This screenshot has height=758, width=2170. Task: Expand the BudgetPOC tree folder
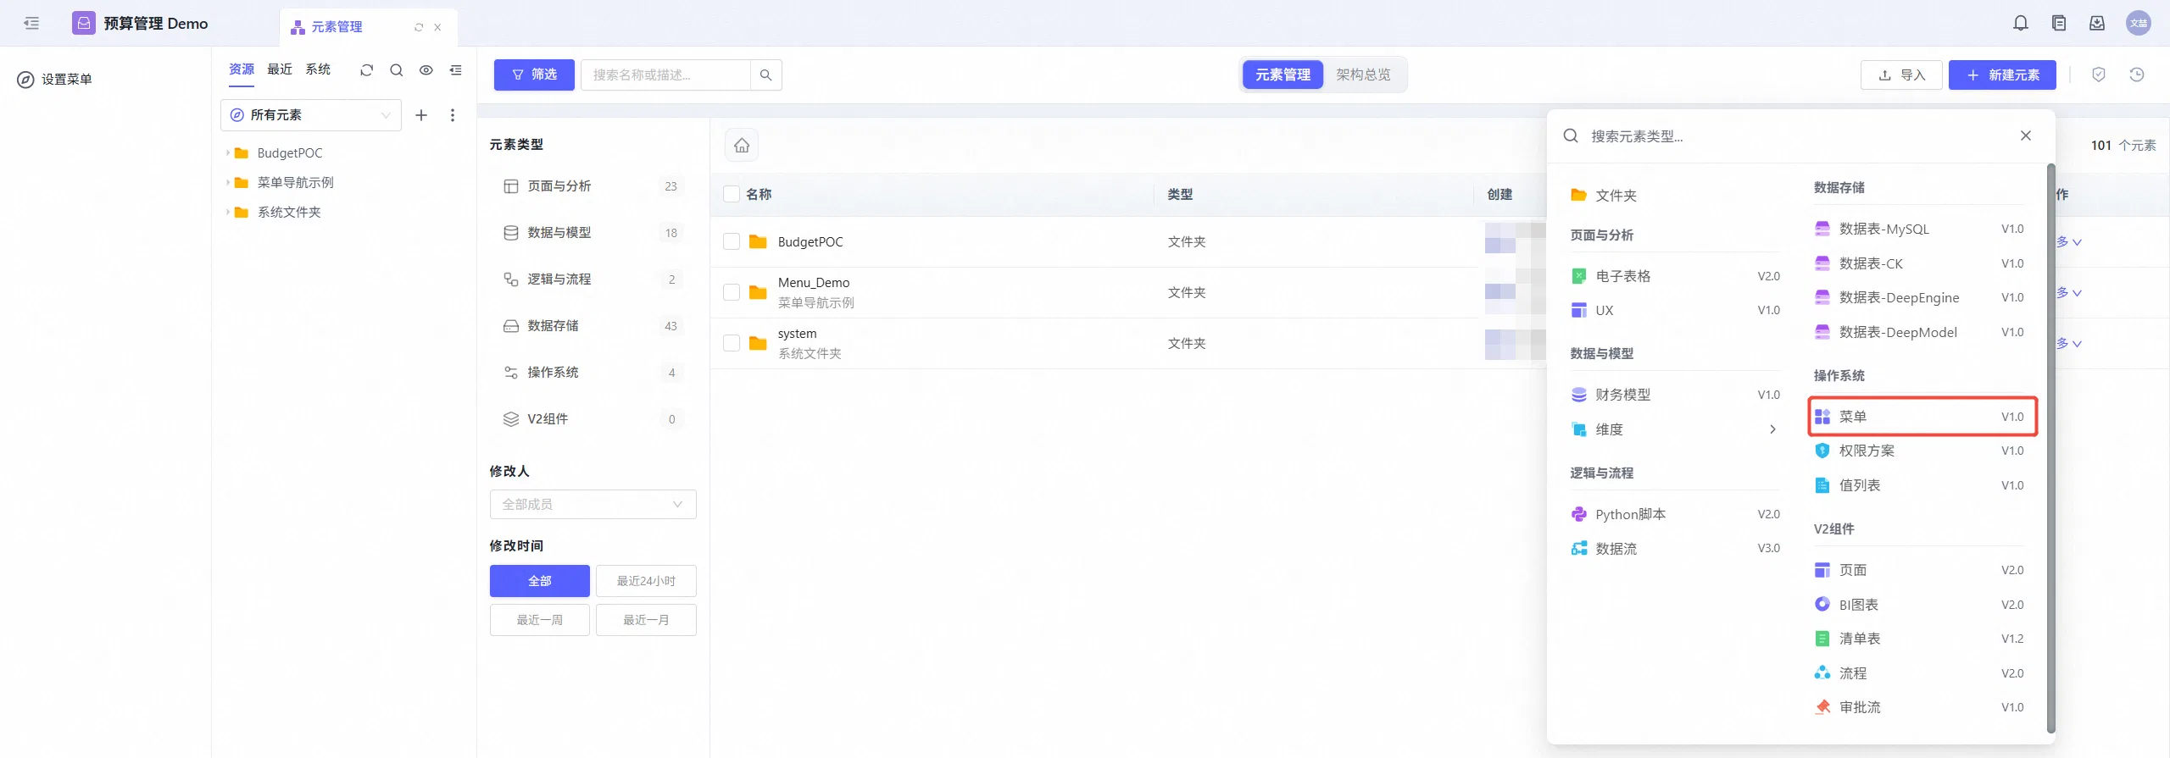tap(227, 153)
